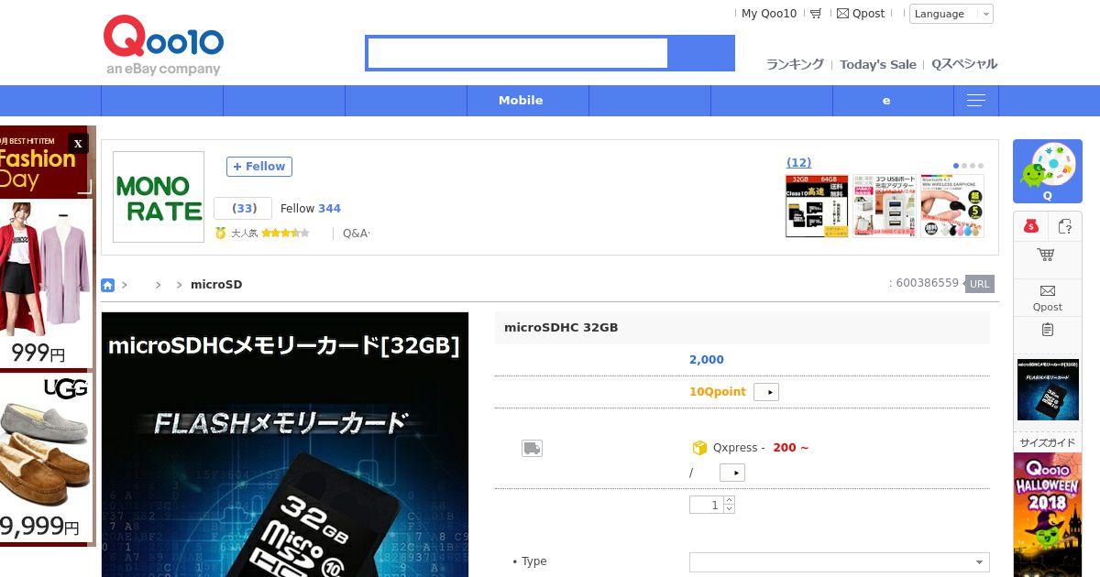Click the Qxpress yellow box icon

coord(699,448)
